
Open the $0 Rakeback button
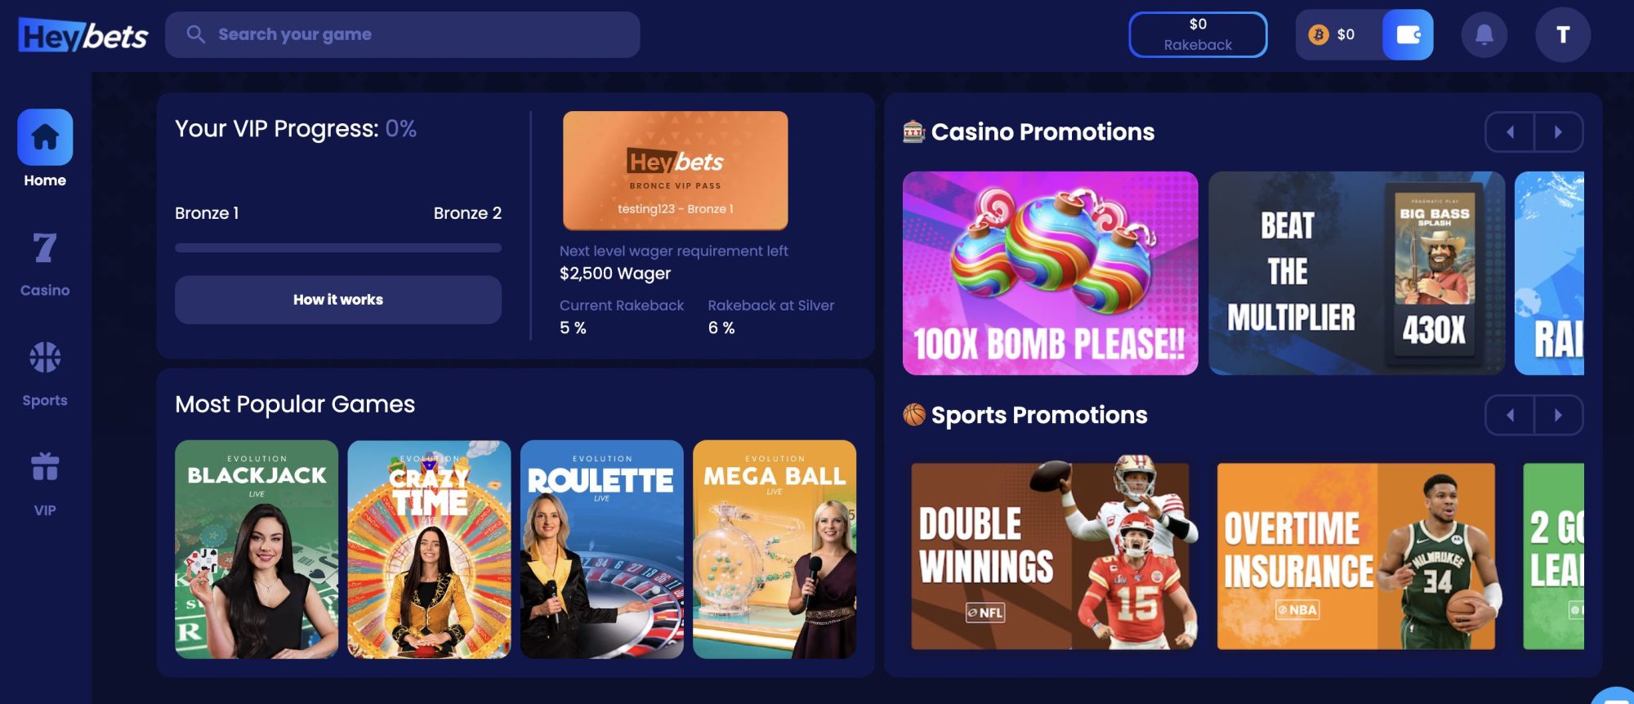(x=1198, y=34)
